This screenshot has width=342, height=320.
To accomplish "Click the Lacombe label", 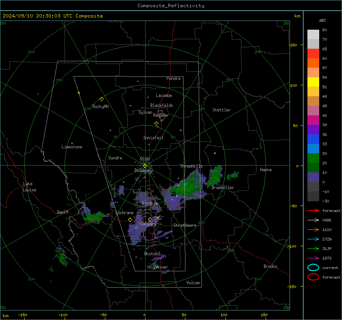I will 164,96.
